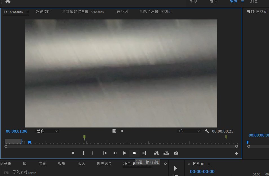
Task: Select the 源: 6666.mov tab
Action: tap(14, 12)
